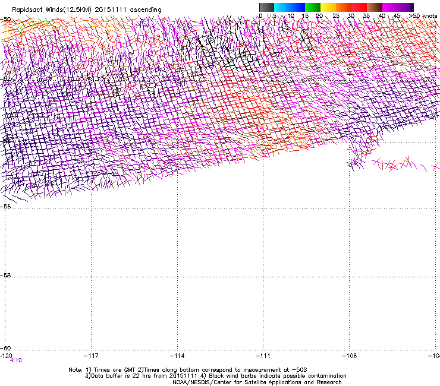Click the cyan 5-10 knots color segment
The width and height of the screenshot is (440, 386).
[282, 7]
